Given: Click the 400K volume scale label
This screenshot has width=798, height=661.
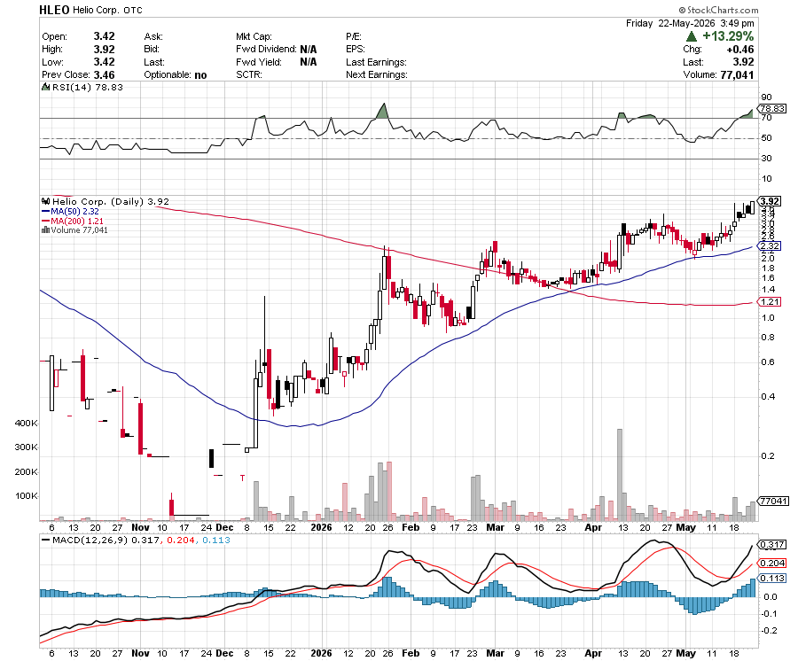Looking at the screenshot, I should [27, 423].
